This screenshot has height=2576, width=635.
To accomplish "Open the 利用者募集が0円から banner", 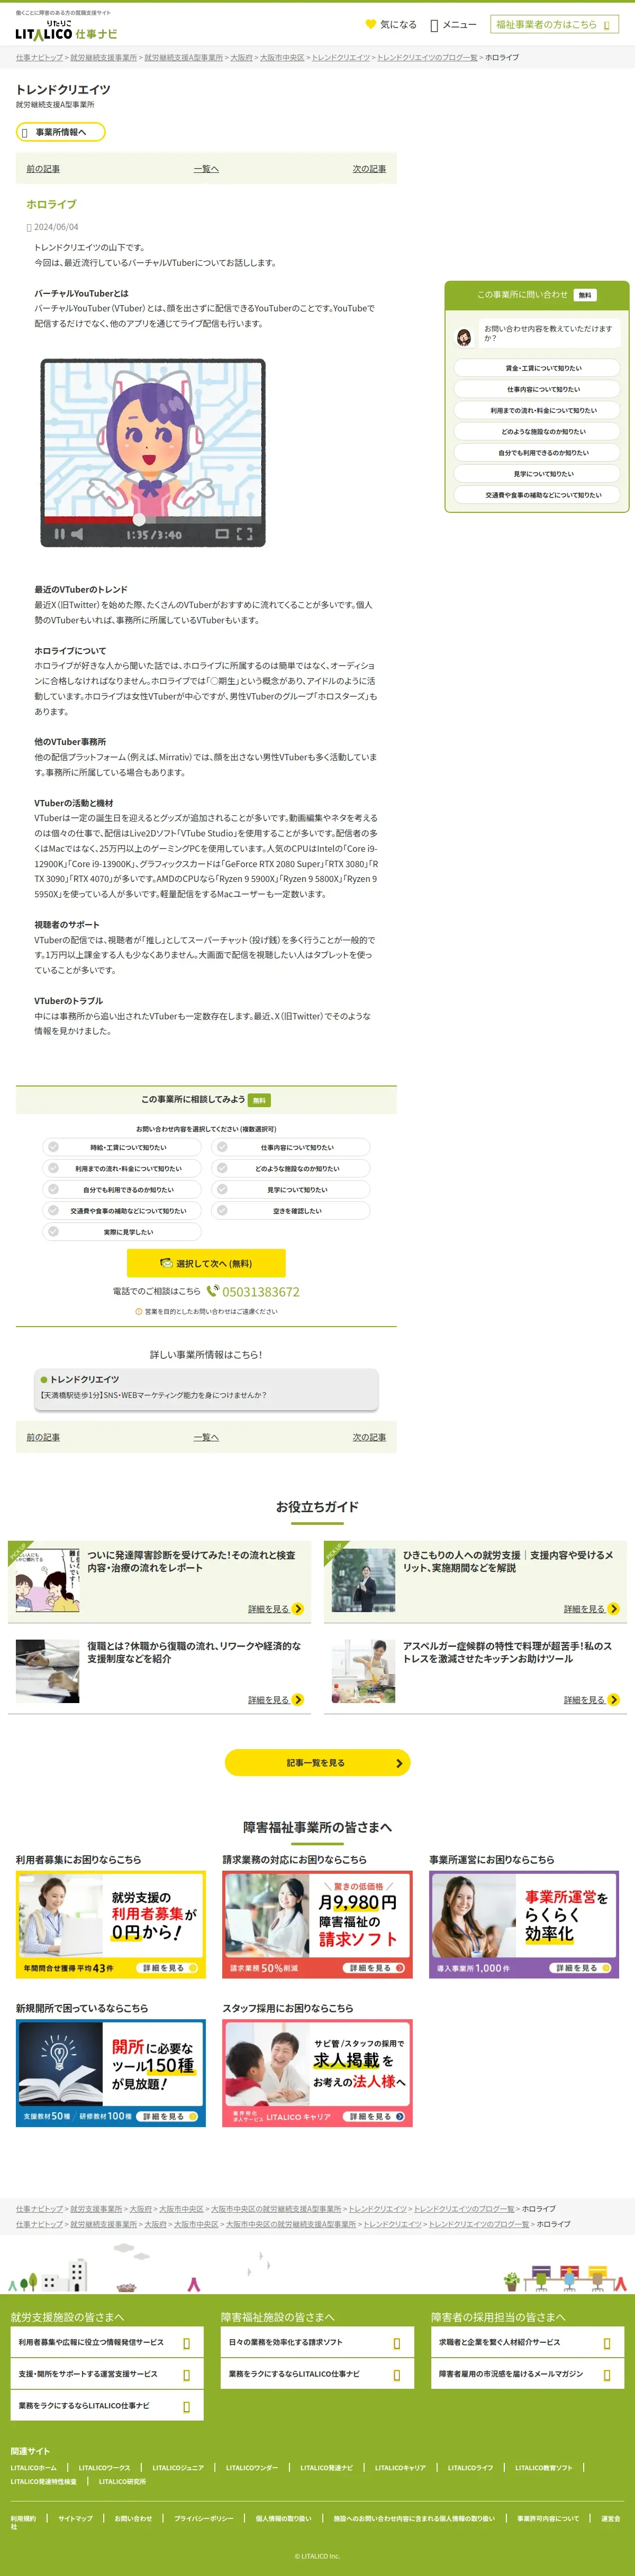I will click(x=110, y=1925).
